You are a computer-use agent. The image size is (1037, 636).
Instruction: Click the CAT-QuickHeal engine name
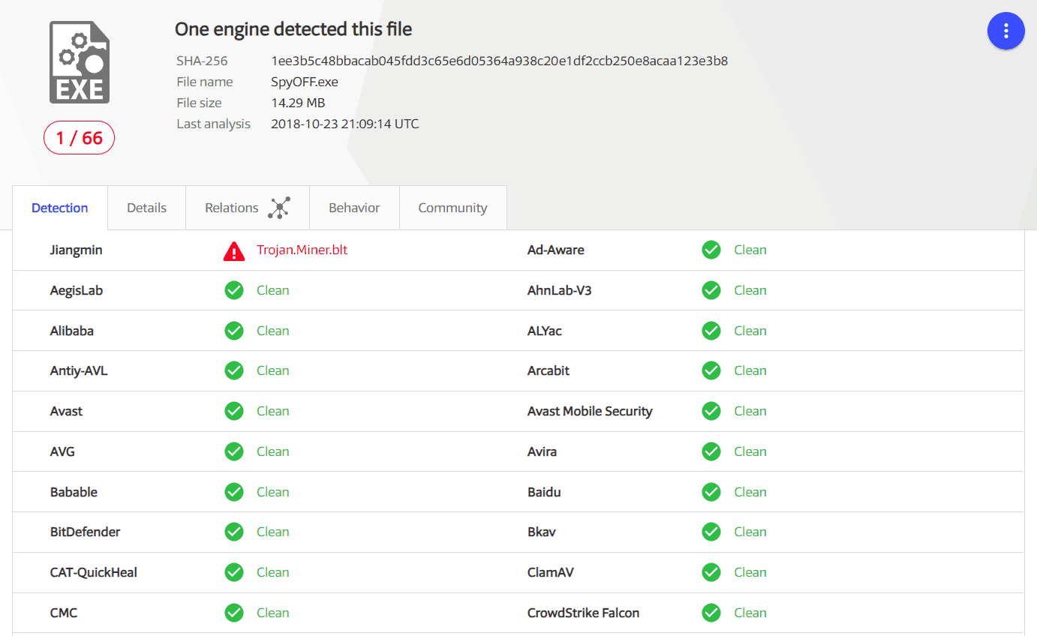tap(94, 572)
